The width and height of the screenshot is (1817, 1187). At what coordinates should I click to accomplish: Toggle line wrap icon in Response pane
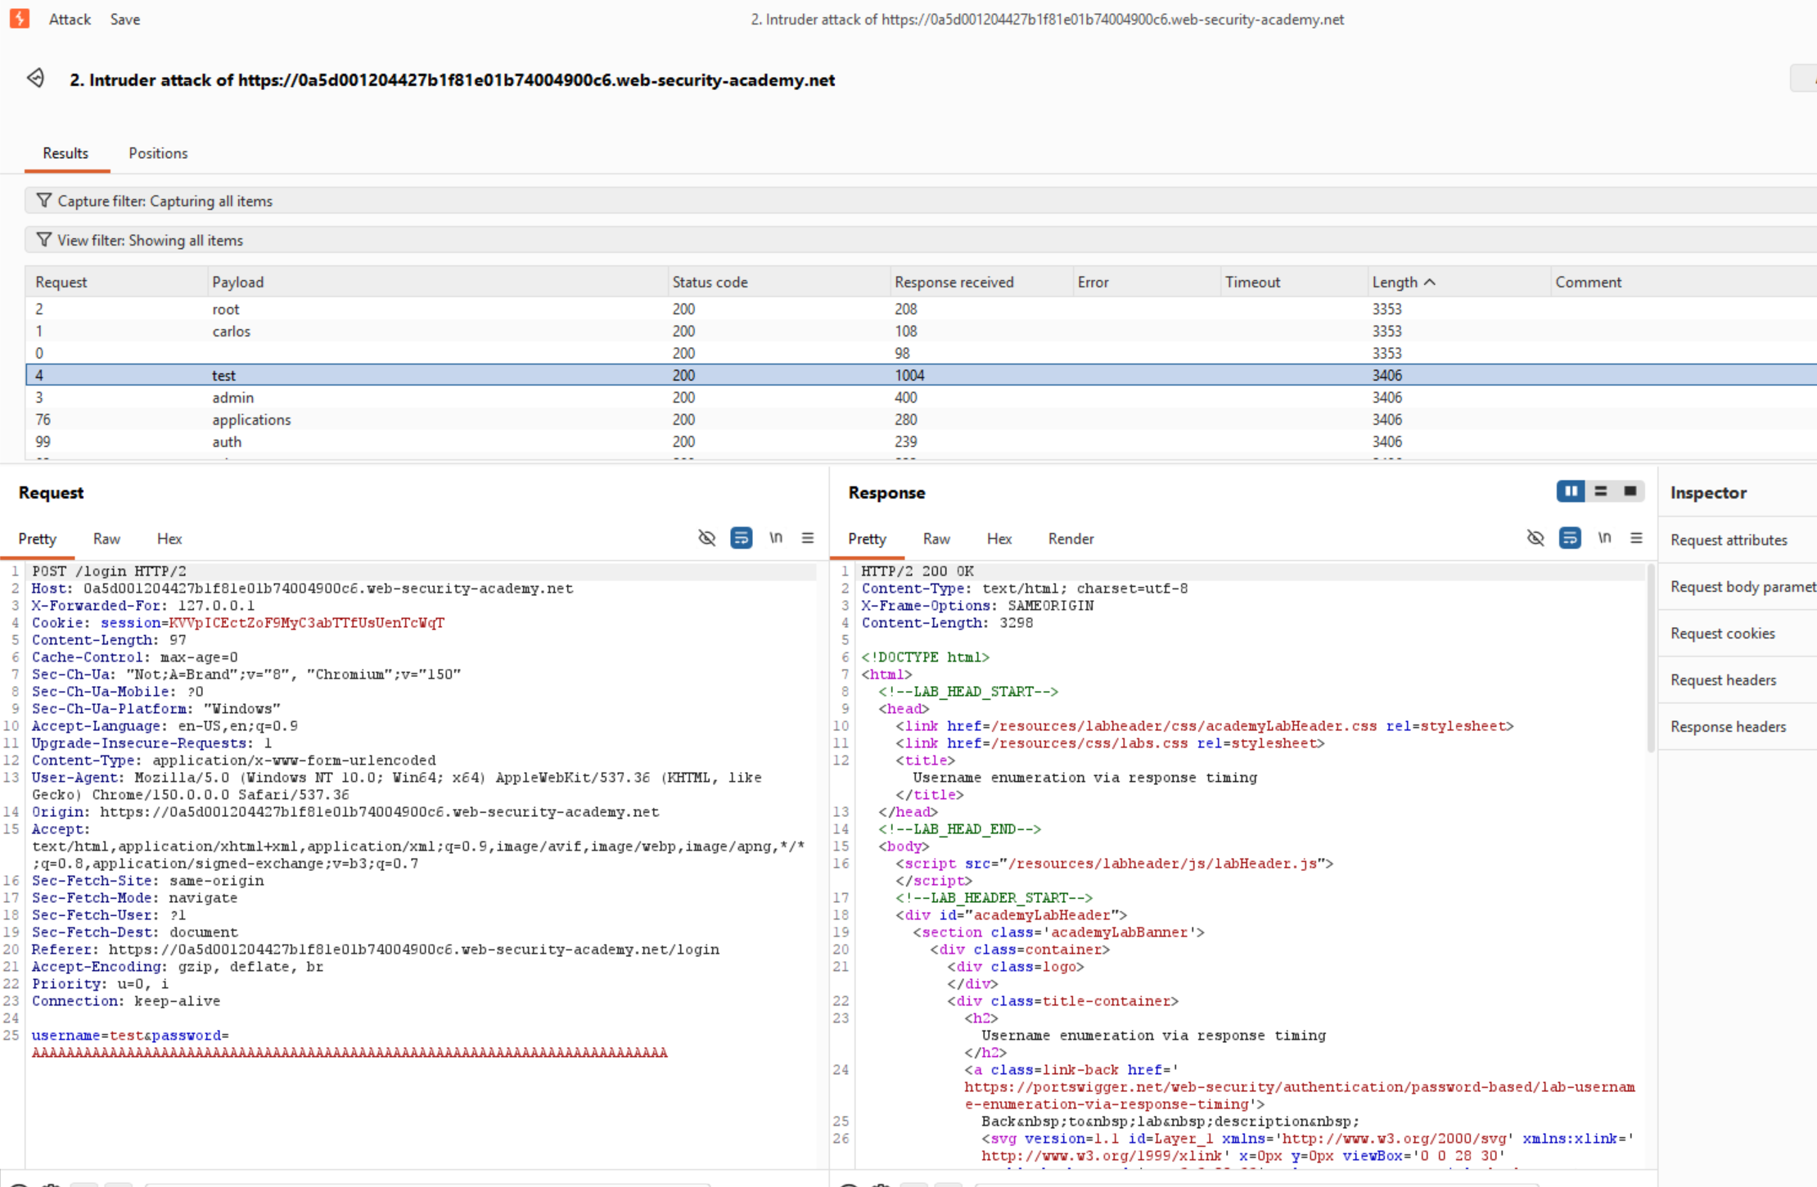pos(1570,538)
